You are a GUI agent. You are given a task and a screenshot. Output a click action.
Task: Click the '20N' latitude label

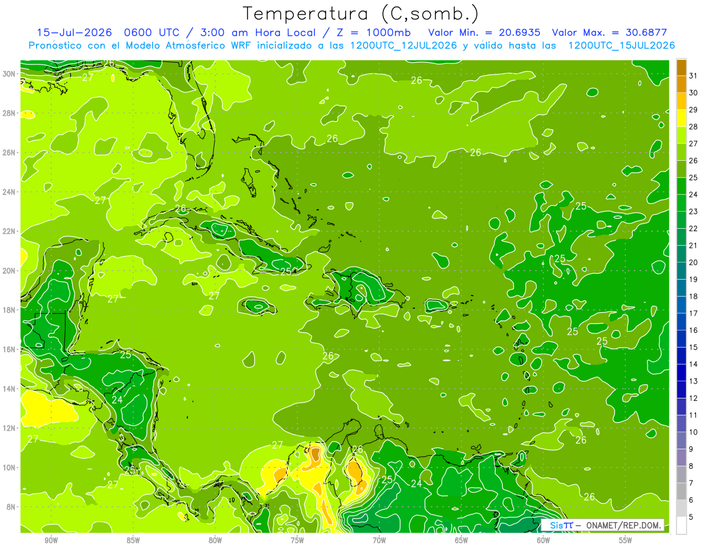click(x=8, y=271)
